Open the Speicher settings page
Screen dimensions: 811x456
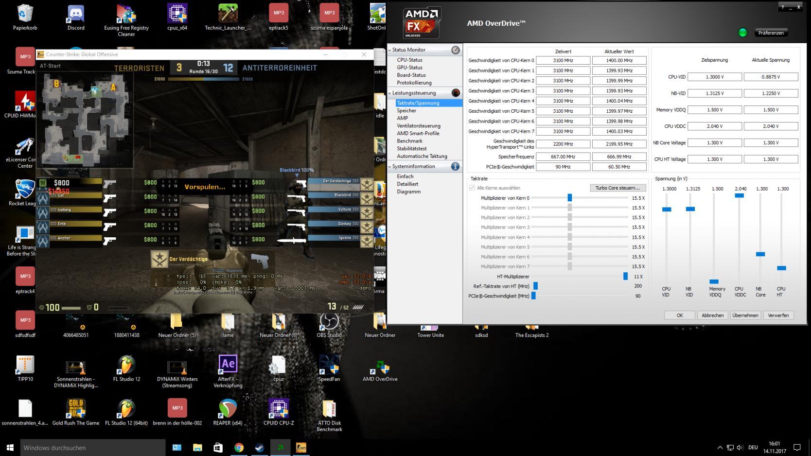coord(406,110)
